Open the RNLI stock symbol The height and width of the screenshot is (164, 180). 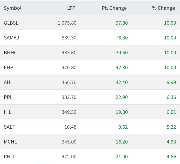click(x=9, y=157)
